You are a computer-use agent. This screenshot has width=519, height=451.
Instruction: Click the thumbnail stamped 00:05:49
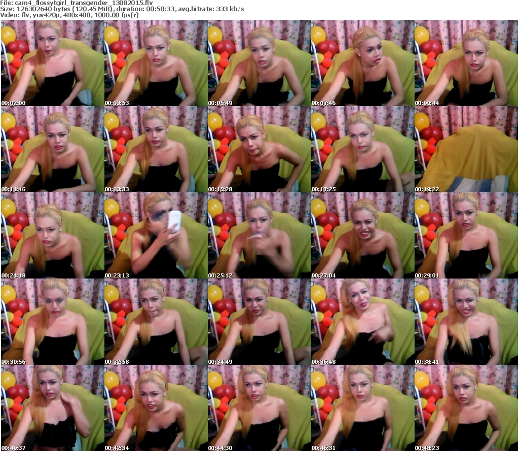pyautogui.click(x=259, y=63)
